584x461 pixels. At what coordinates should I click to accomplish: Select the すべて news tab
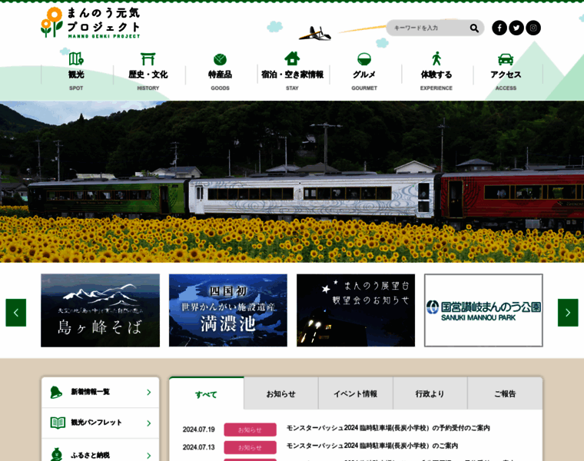tap(207, 393)
